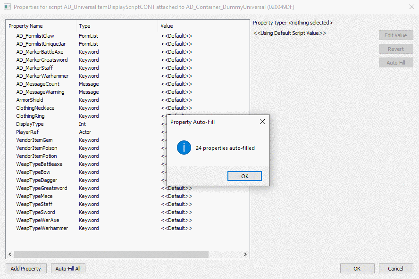Click the horizontal scrollbar left arrow
419x279 pixels.
(10, 254)
